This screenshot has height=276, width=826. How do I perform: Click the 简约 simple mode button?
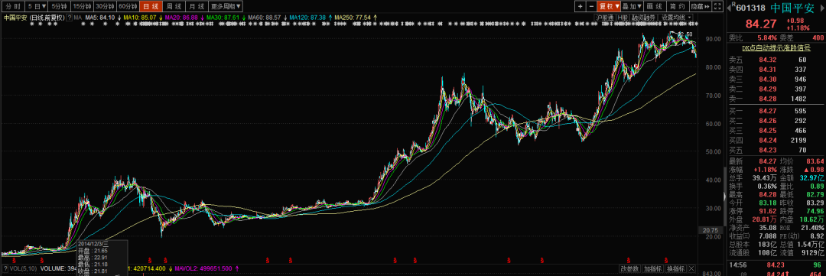pos(677,6)
